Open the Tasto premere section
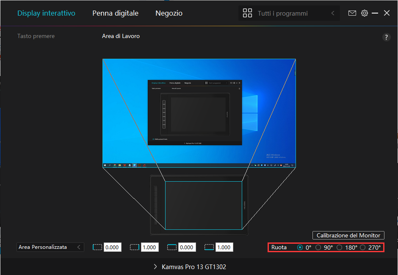 36,36
